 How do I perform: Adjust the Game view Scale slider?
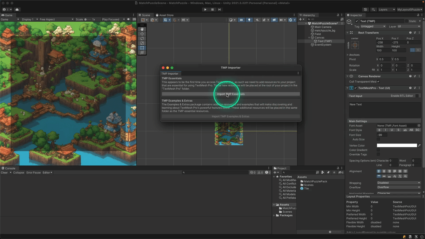(x=88, y=19)
